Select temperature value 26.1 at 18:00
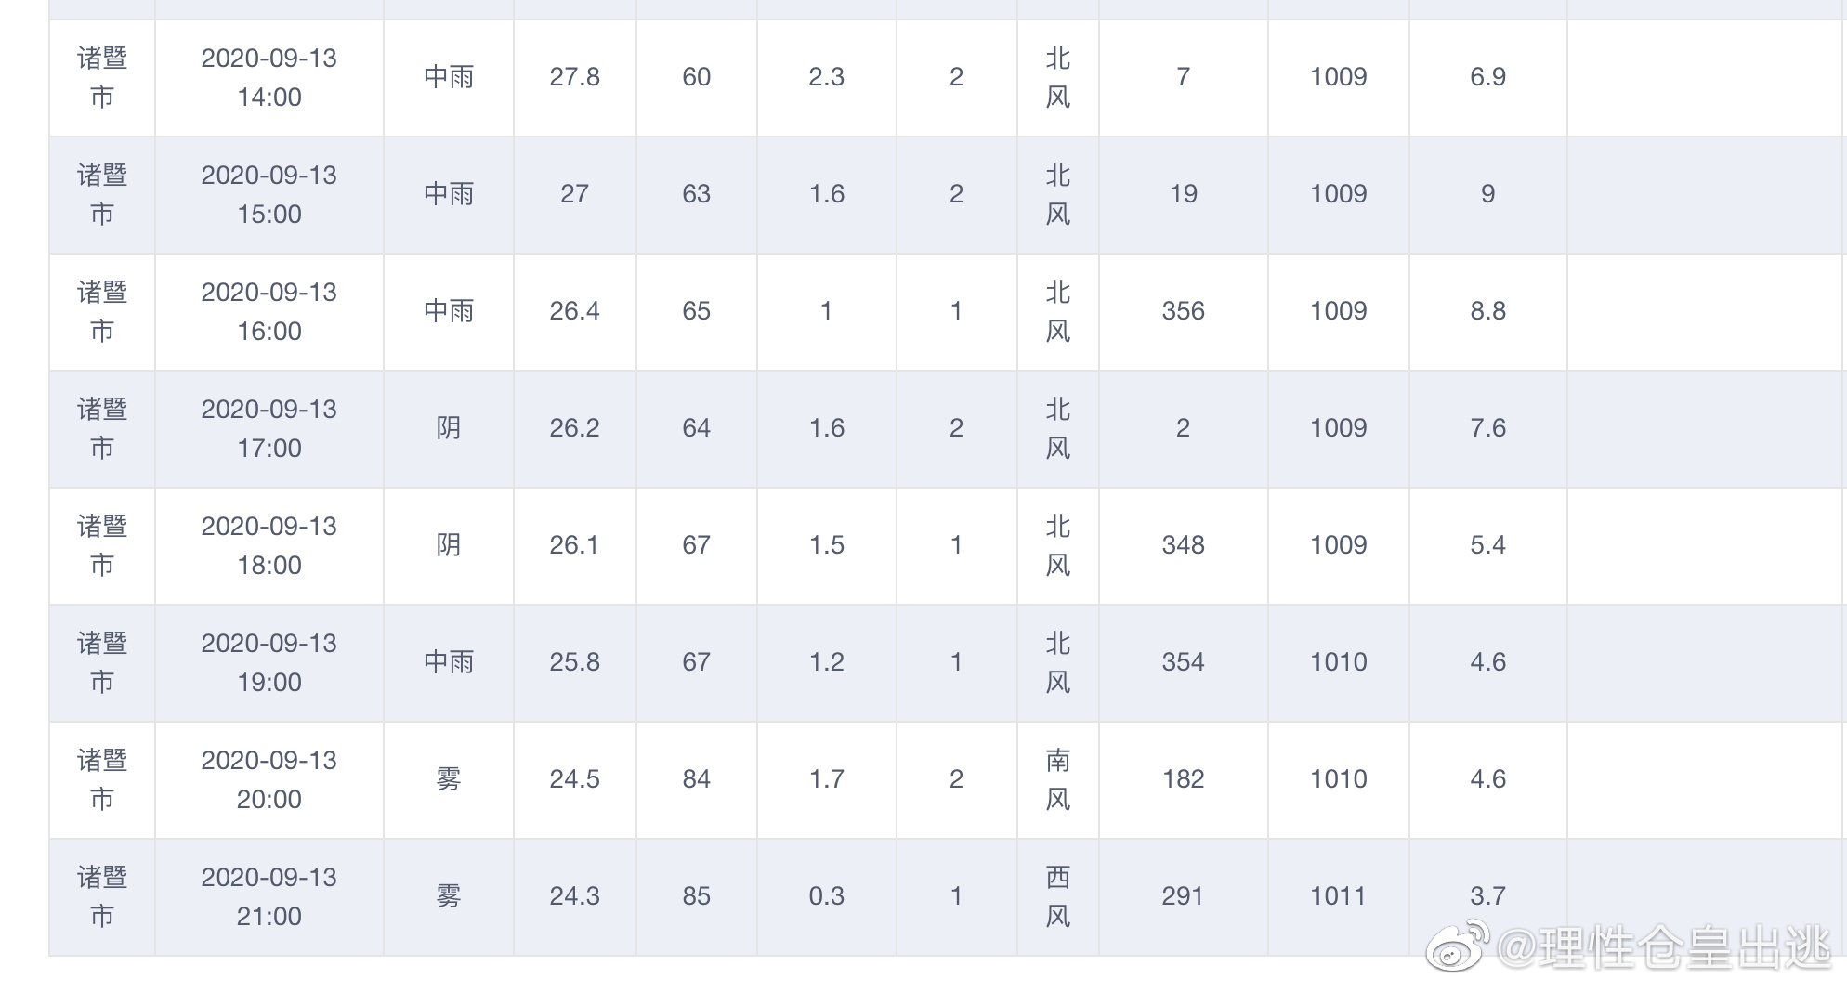This screenshot has height=992, width=1847. 574,545
